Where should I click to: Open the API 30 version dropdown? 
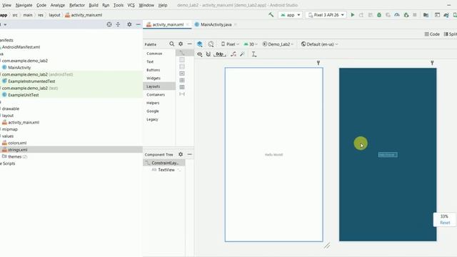(x=251, y=44)
